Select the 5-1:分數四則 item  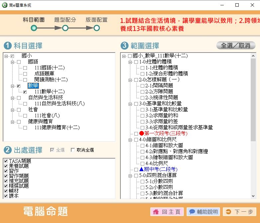159,181
